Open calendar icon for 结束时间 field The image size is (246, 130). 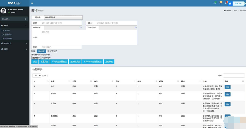135,28
